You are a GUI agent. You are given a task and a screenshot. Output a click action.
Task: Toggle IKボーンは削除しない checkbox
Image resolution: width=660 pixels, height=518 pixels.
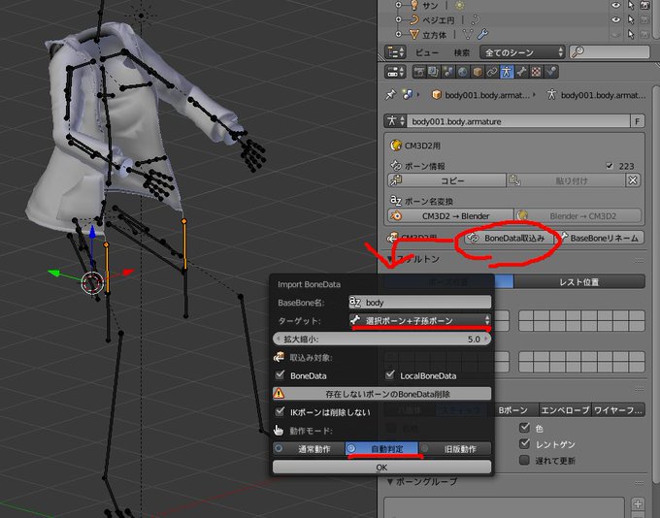pyautogui.click(x=280, y=411)
